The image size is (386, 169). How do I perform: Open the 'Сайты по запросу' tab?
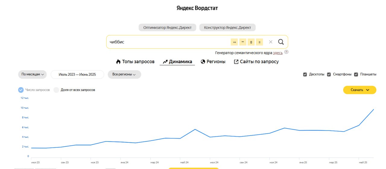click(256, 62)
